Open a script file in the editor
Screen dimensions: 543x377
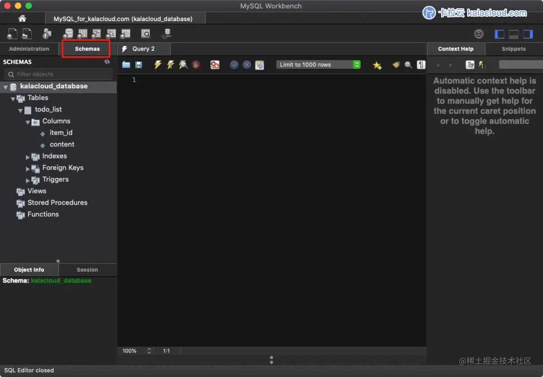(126, 65)
